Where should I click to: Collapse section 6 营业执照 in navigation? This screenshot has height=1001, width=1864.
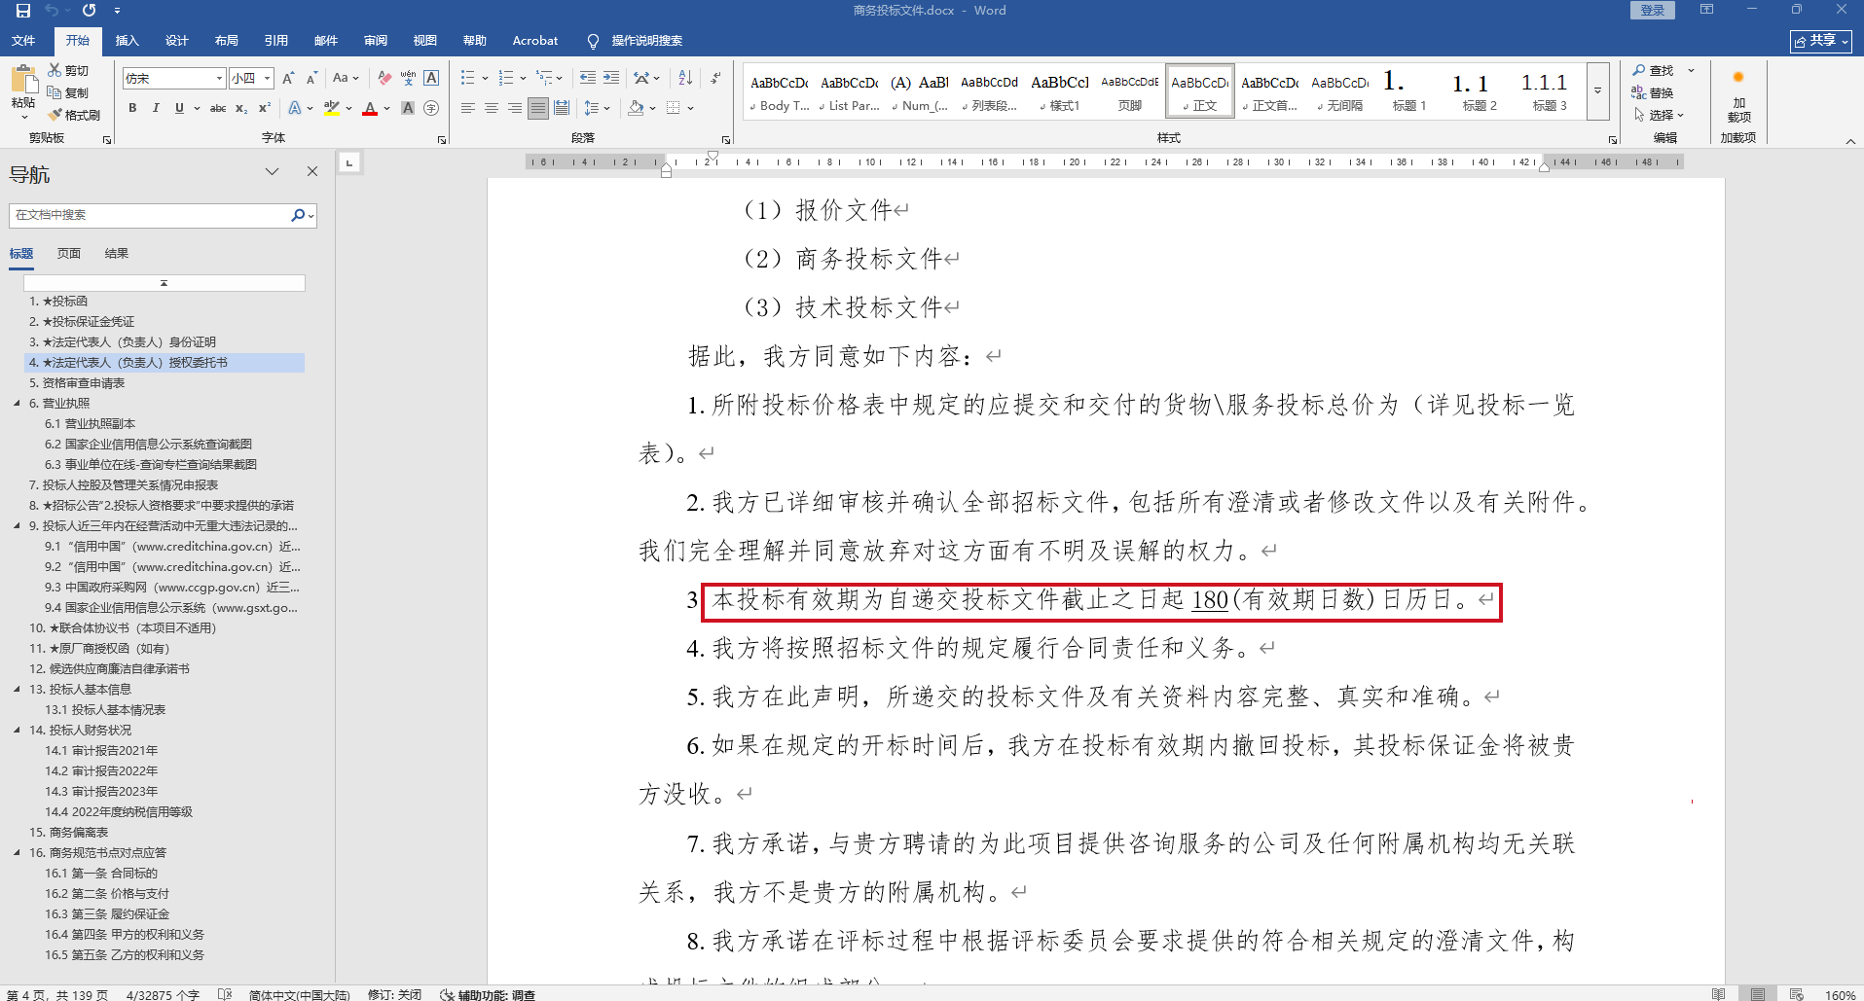pyautogui.click(x=17, y=403)
